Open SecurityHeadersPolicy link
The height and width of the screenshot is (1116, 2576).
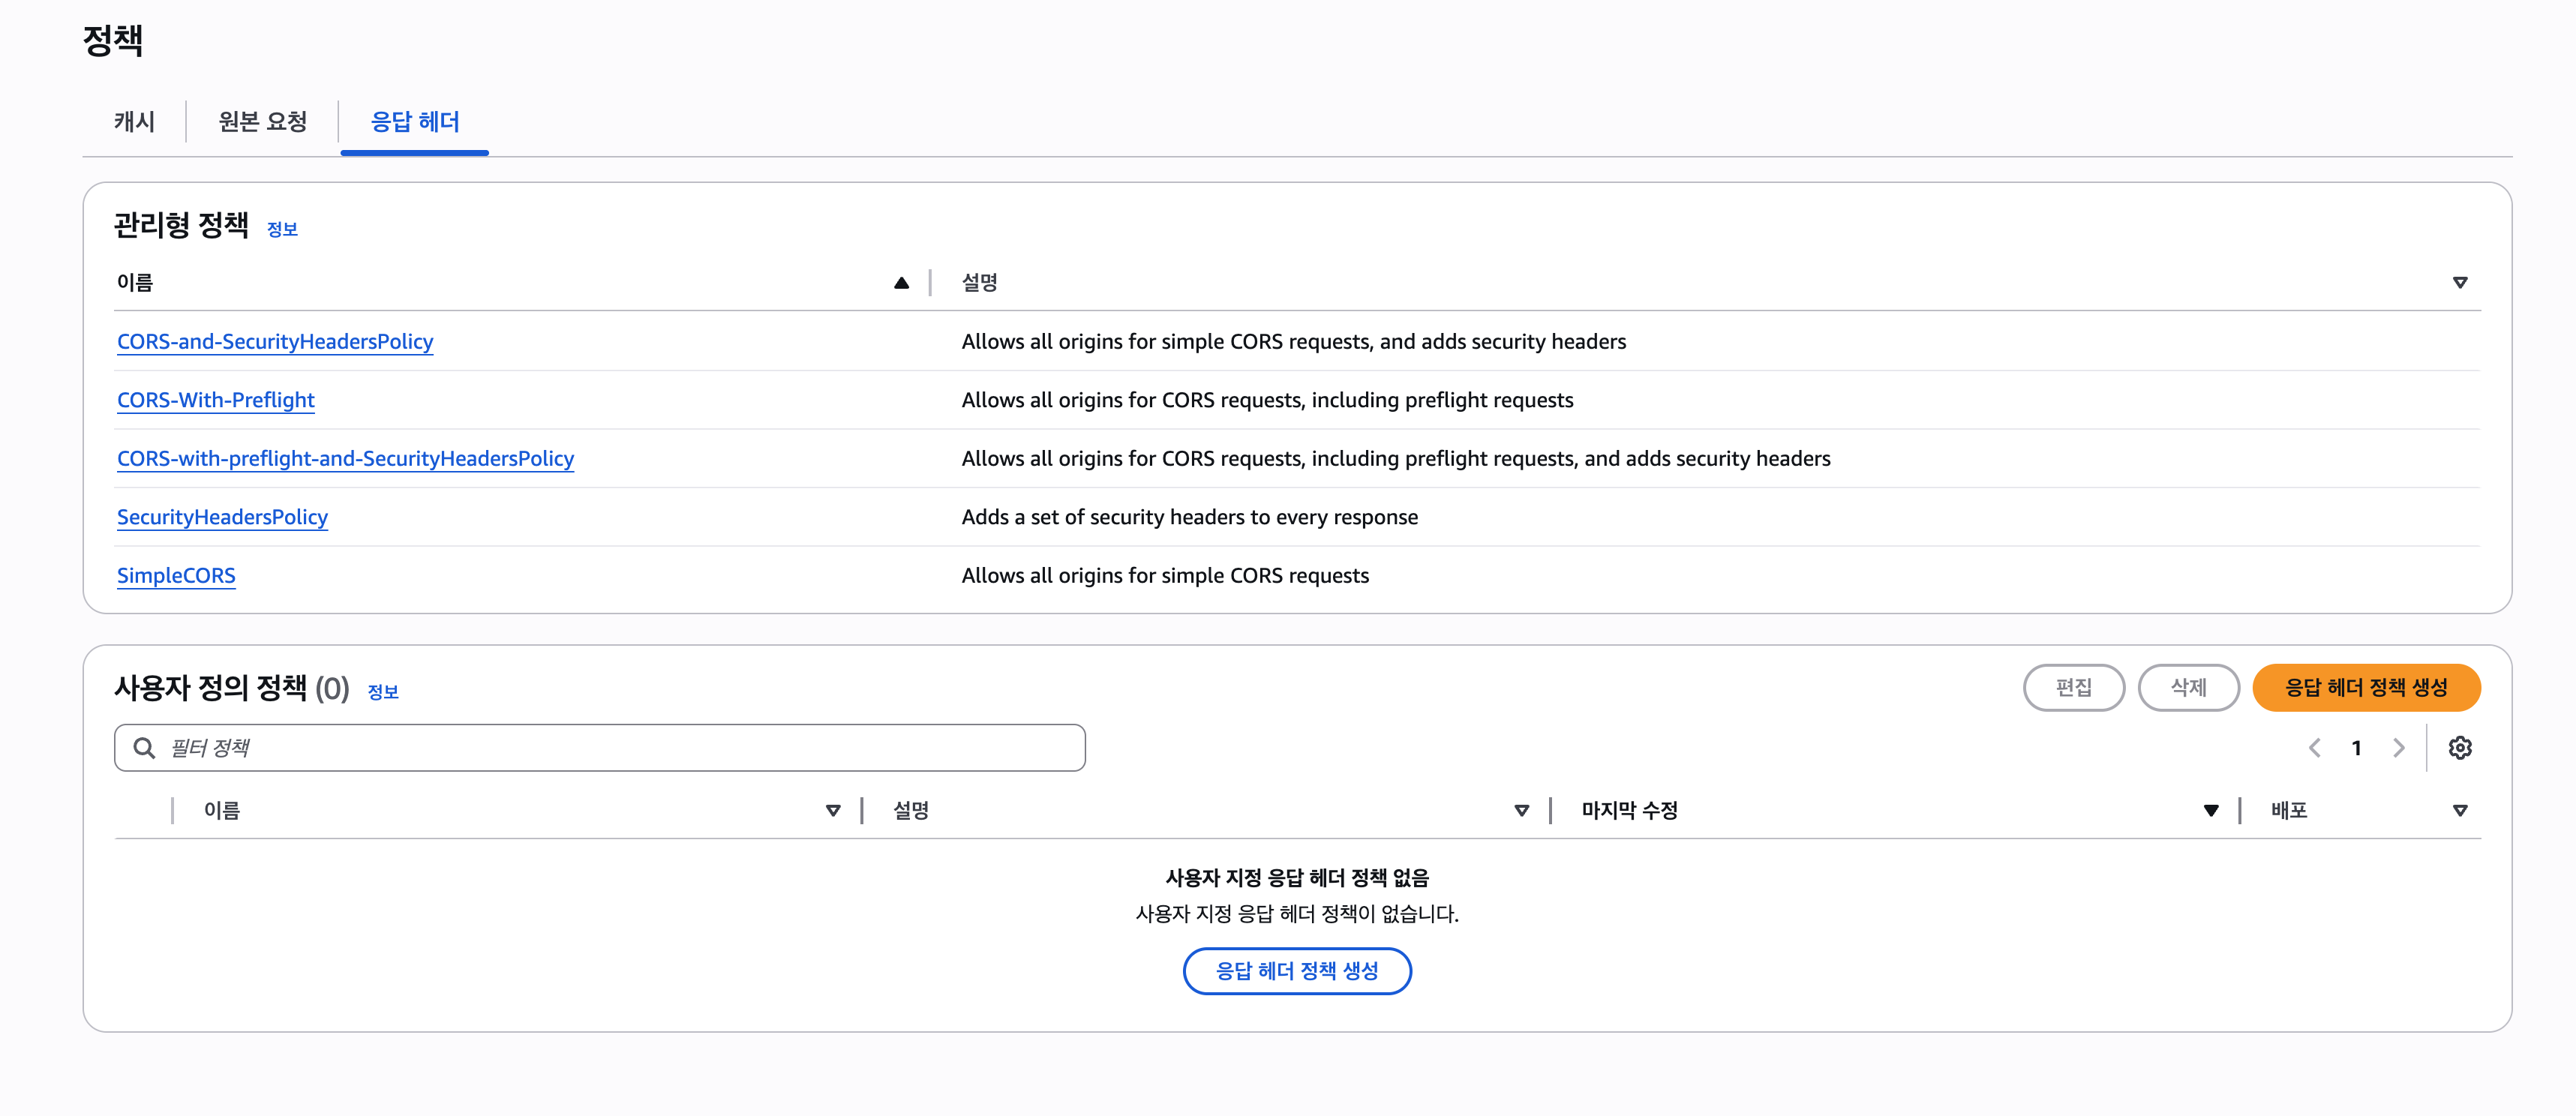[x=222, y=517]
